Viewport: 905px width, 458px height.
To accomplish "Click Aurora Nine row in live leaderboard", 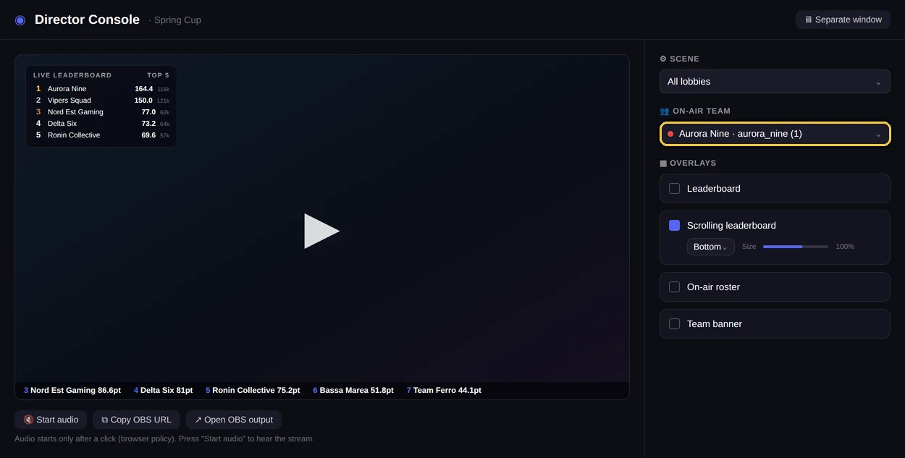I will 101,89.
